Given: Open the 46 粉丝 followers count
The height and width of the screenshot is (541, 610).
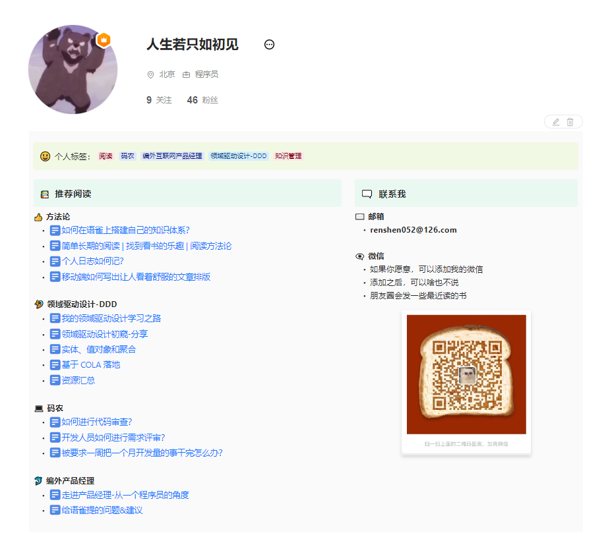Looking at the screenshot, I should tap(202, 100).
